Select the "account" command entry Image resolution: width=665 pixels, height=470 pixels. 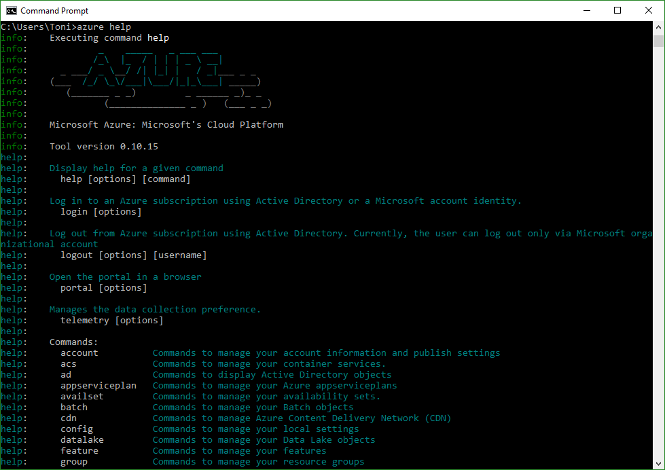point(79,352)
